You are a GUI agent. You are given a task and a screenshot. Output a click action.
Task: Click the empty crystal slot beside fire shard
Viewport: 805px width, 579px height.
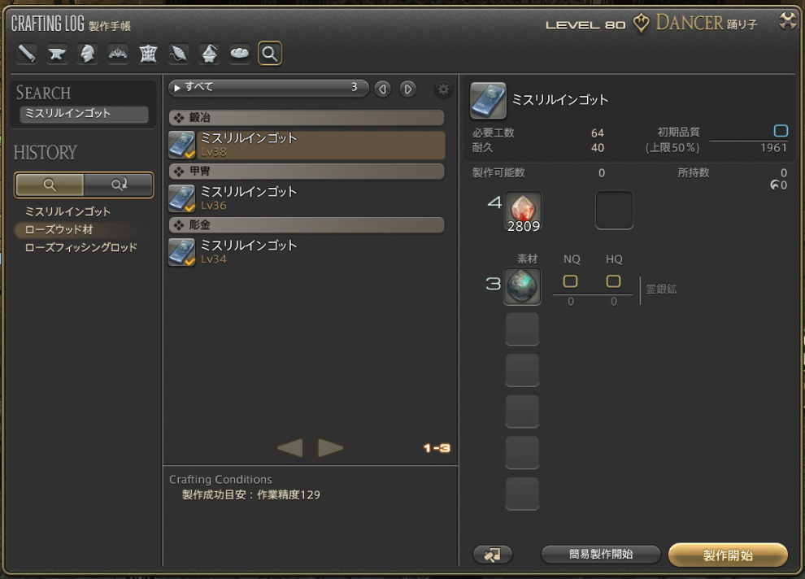click(614, 210)
